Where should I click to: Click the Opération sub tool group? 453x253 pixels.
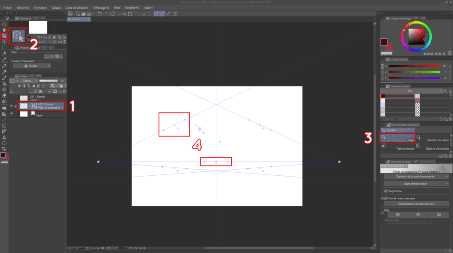click(398, 130)
